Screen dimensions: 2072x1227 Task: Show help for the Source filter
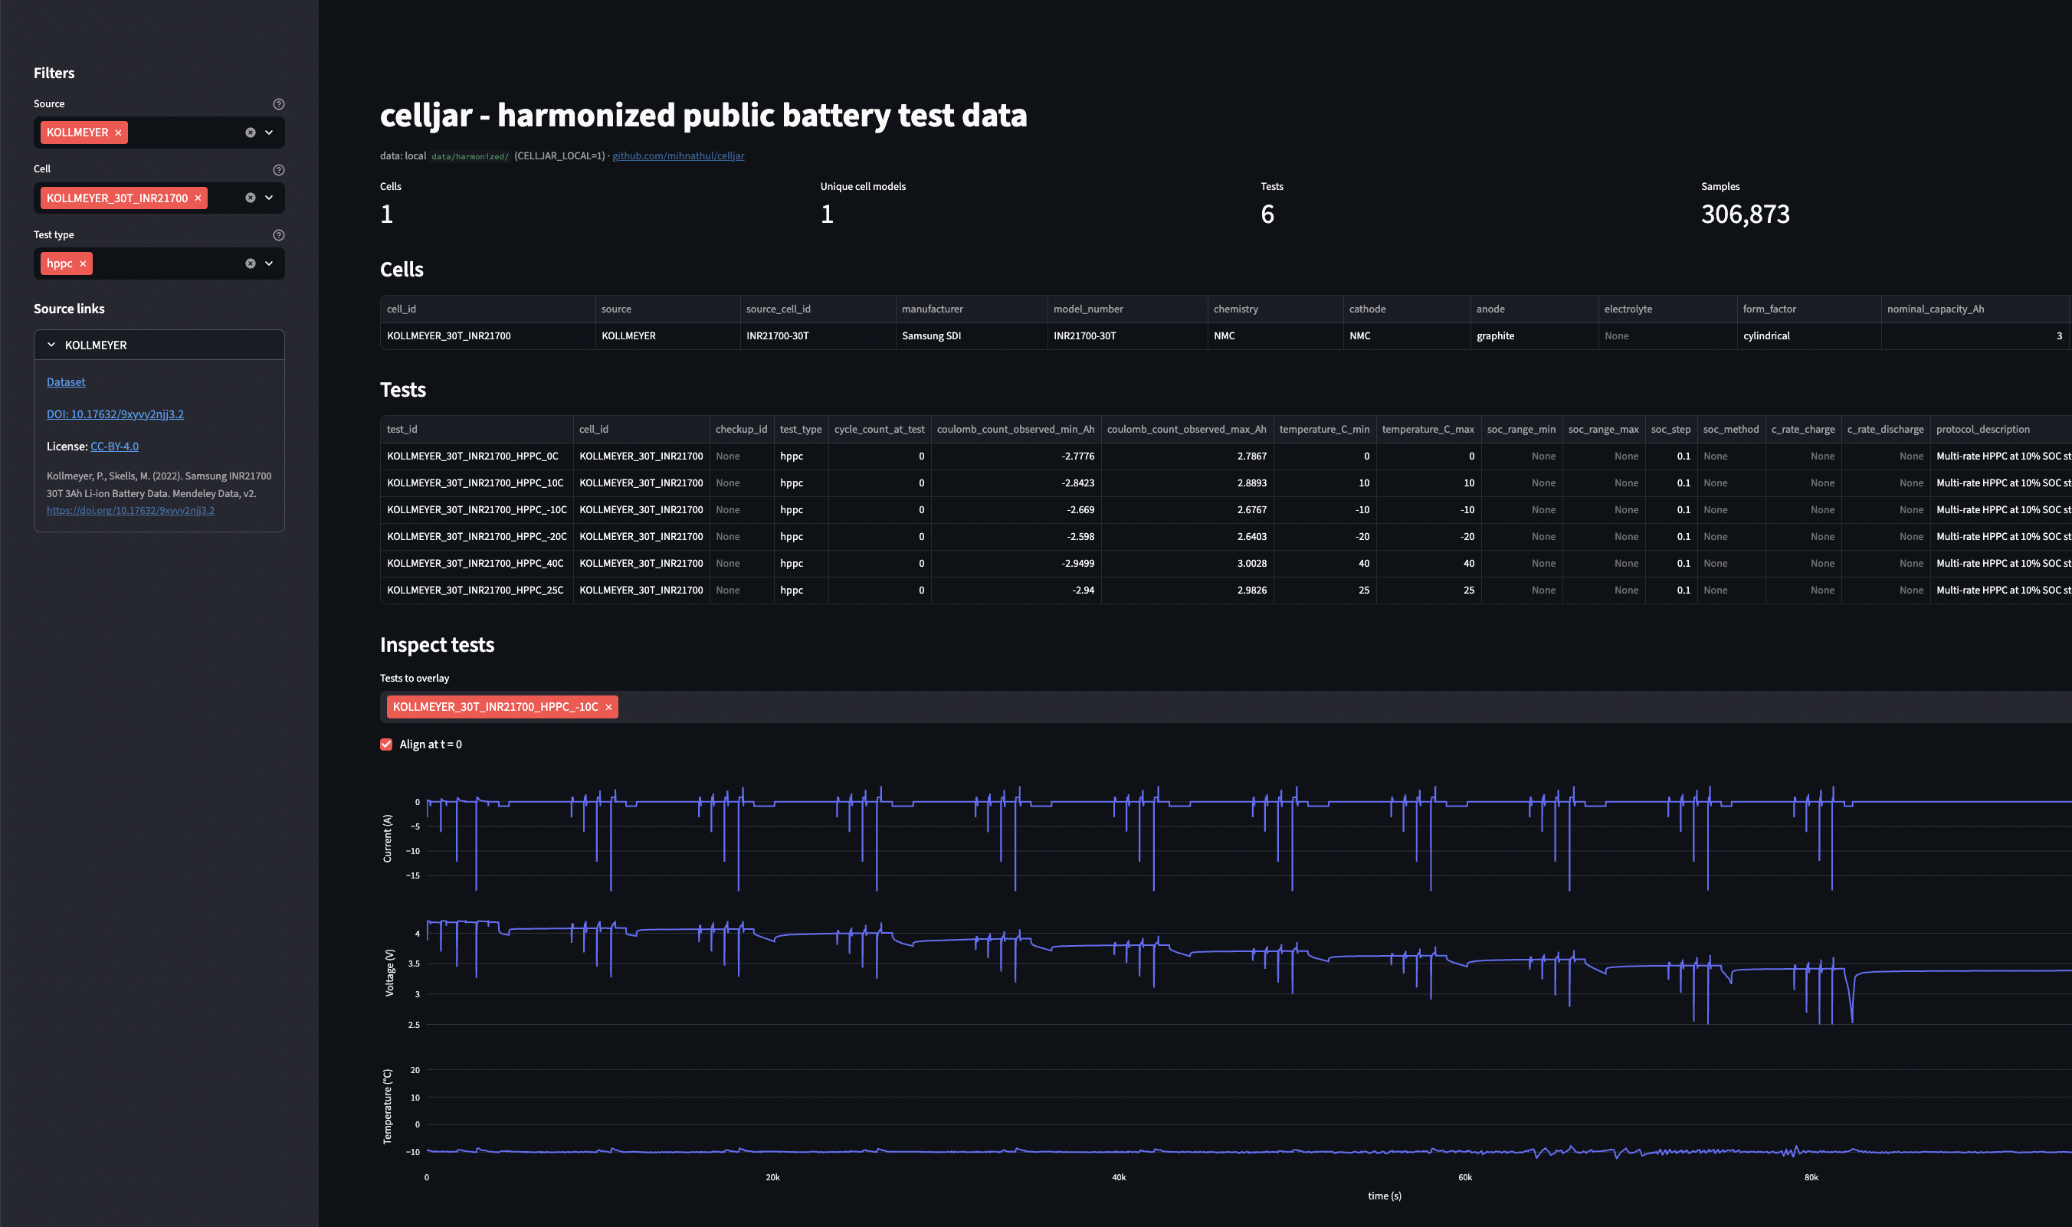pos(279,104)
